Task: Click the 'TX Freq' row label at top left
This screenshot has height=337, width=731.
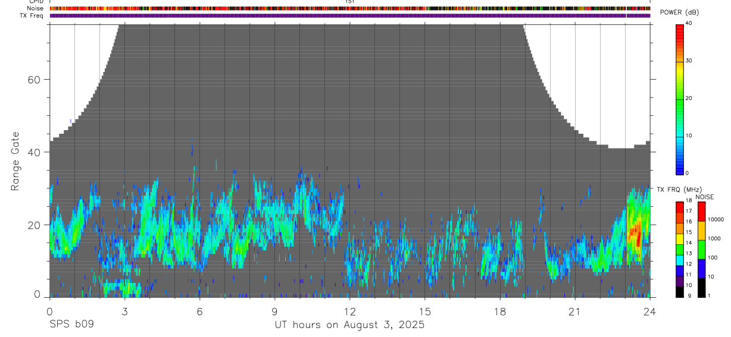Action: click(x=32, y=15)
